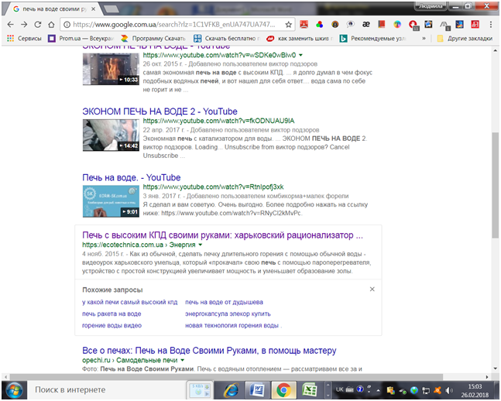Image resolution: width=501 pixels, height=401 pixels.
Task: Click the 'Поиск в интернете' taskbar search field
Action: tap(105, 390)
